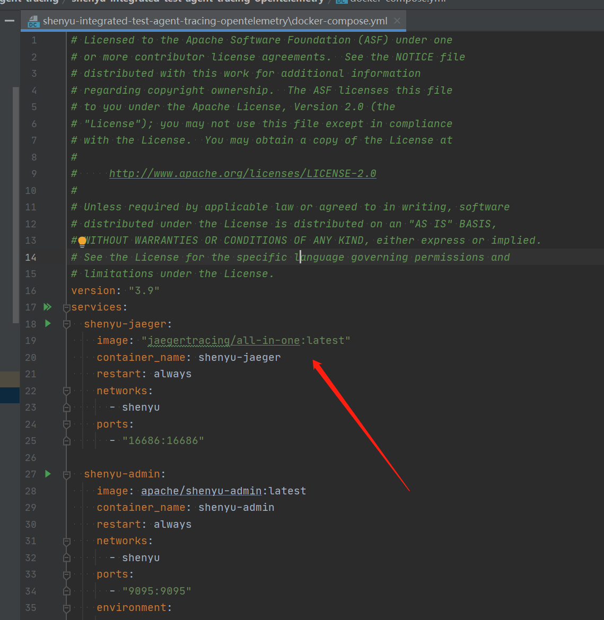Click container_name value shenyu-jaeger
The width and height of the screenshot is (604, 620).
(x=240, y=358)
